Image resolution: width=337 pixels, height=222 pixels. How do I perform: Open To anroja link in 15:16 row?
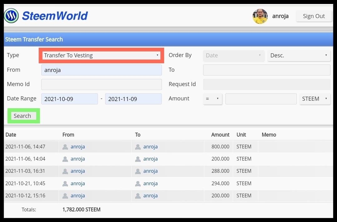pos(150,196)
